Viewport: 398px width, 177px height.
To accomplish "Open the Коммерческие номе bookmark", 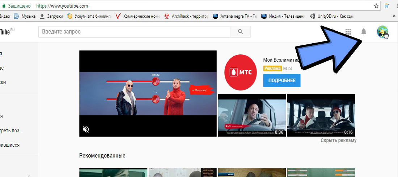I will (137, 17).
